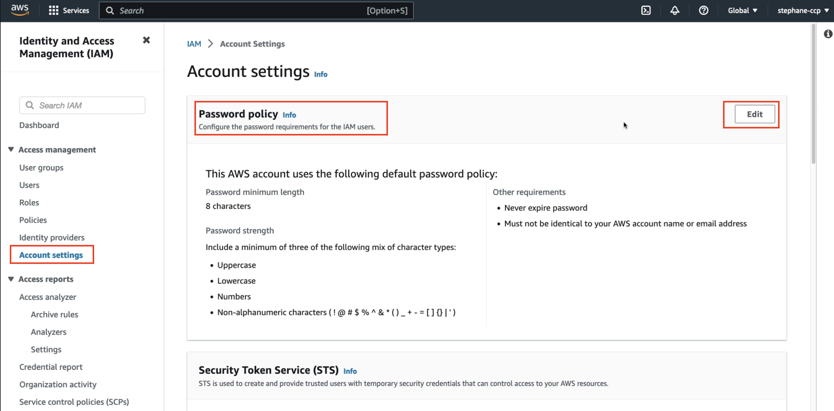Click the top AWS search field
The image size is (834, 411).
coord(256,11)
